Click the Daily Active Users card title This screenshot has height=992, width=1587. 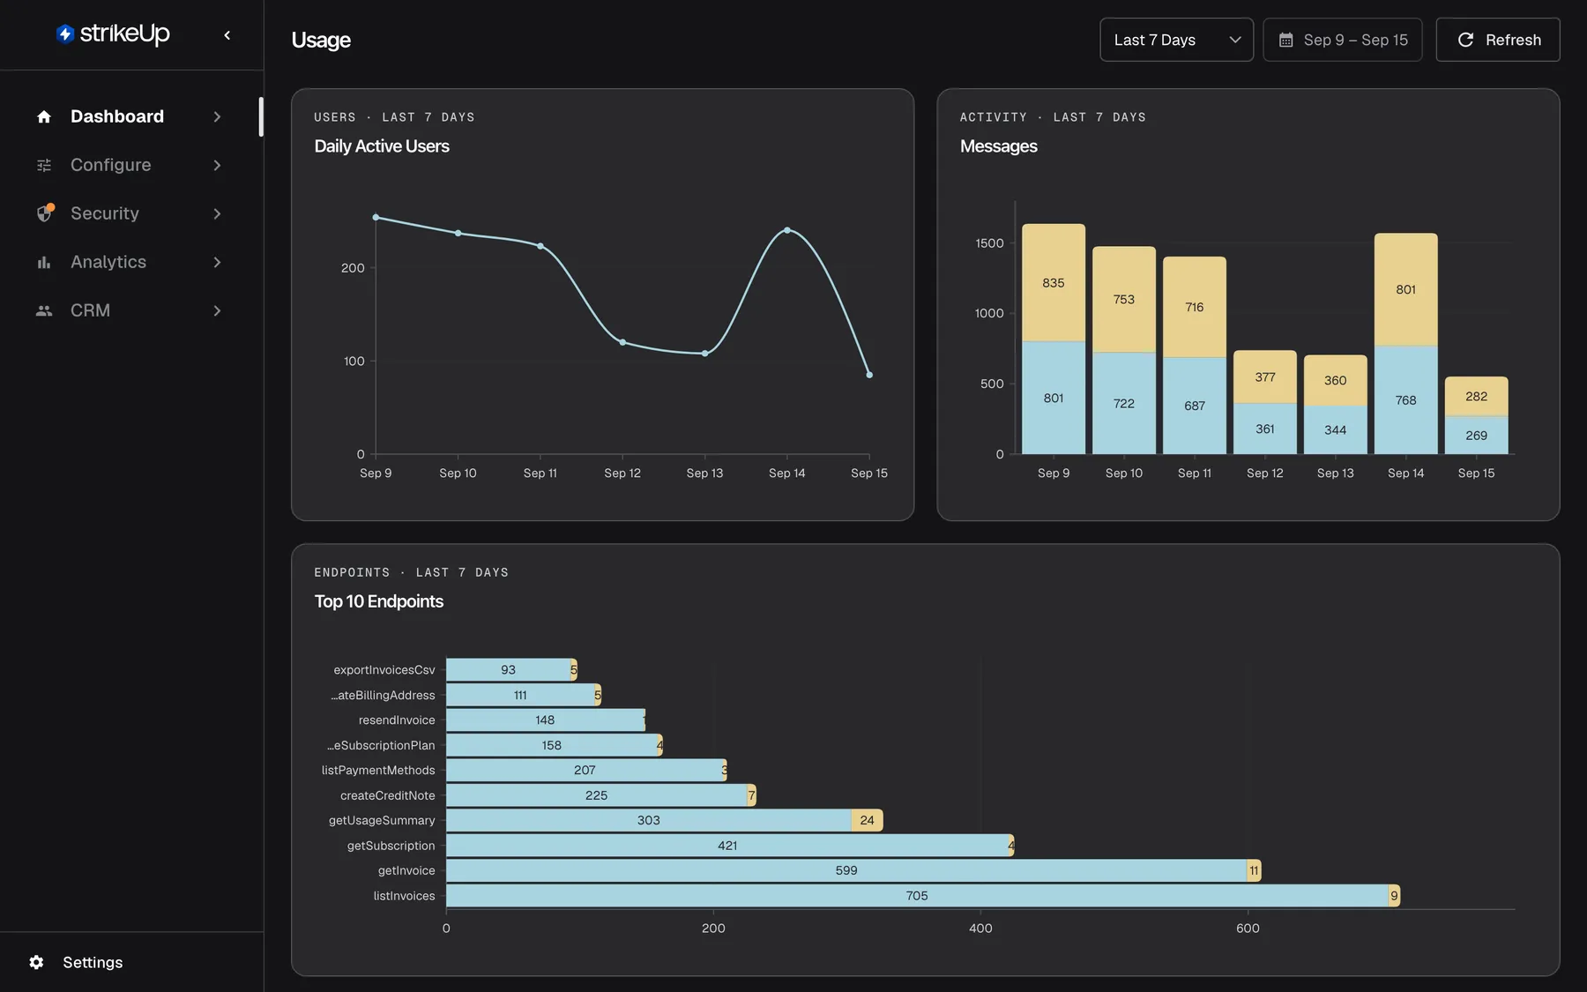[382, 146]
